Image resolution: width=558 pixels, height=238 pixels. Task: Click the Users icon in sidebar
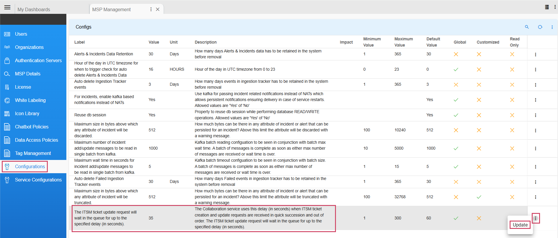coord(7,34)
